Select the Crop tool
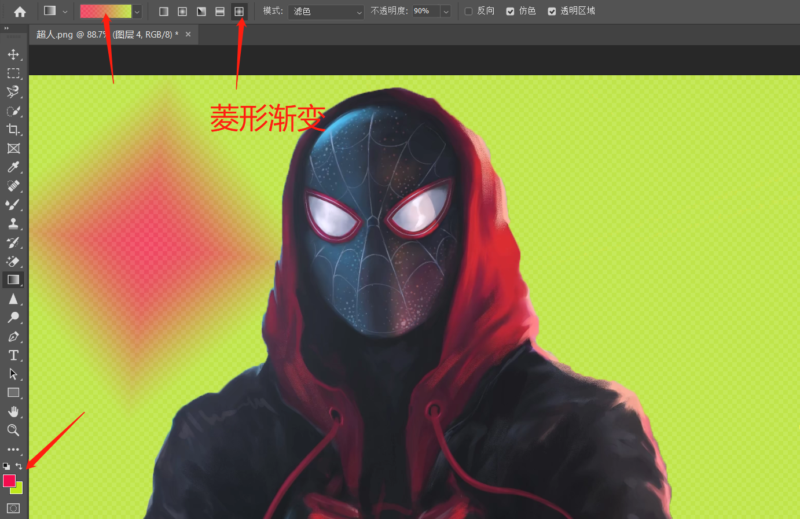This screenshot has height=519, width=800. [13, 130]
